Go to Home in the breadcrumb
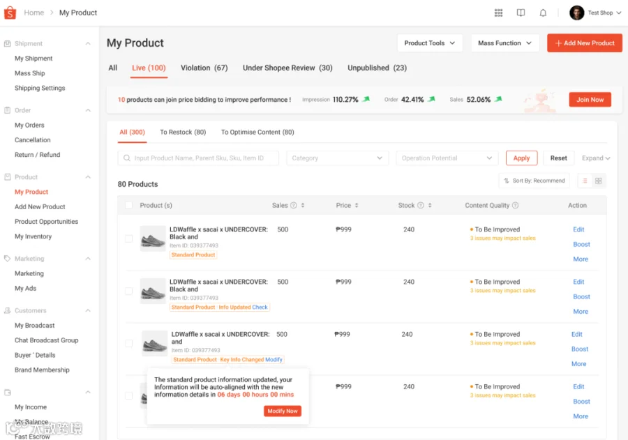628x440 pixels. coord(34,13)
